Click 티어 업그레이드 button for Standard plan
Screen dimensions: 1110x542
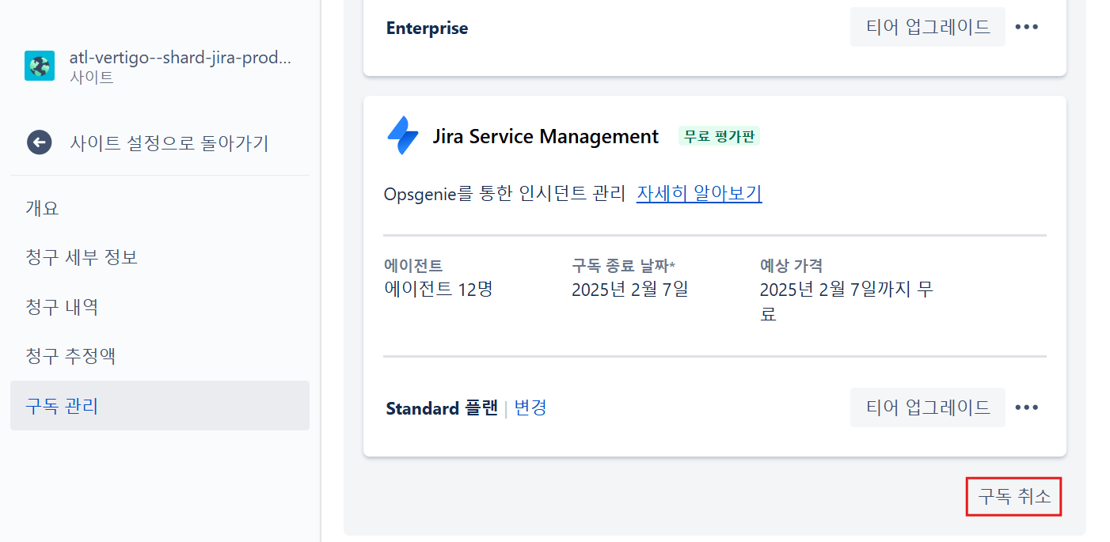tap(928, 407)
